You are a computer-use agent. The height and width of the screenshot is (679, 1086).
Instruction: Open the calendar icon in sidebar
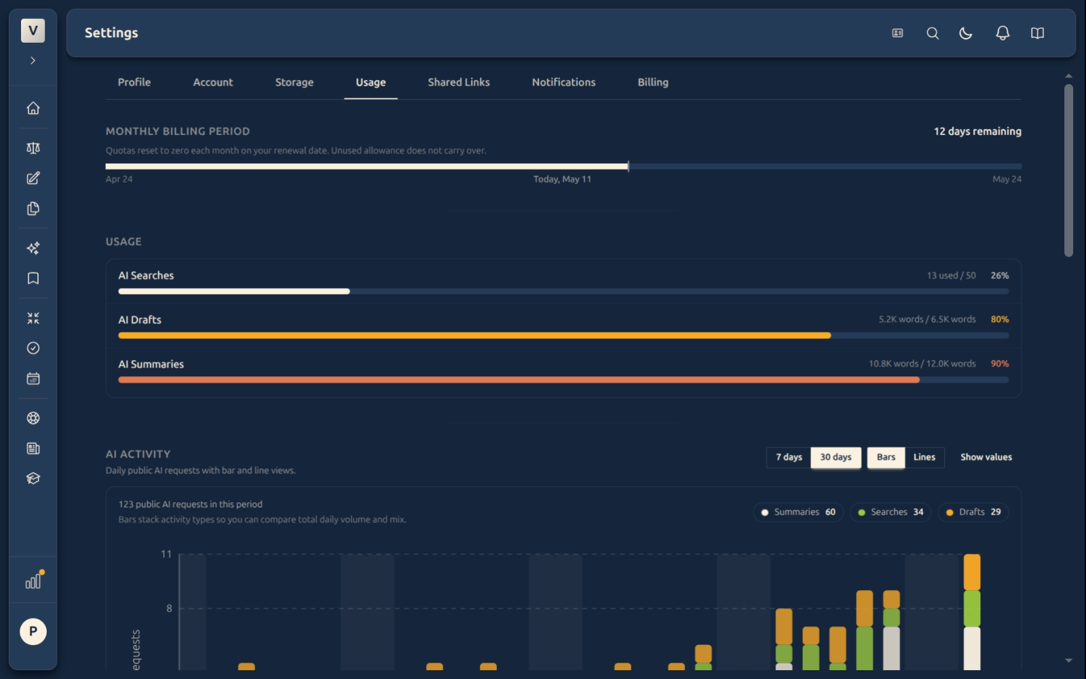coord(33,378)
